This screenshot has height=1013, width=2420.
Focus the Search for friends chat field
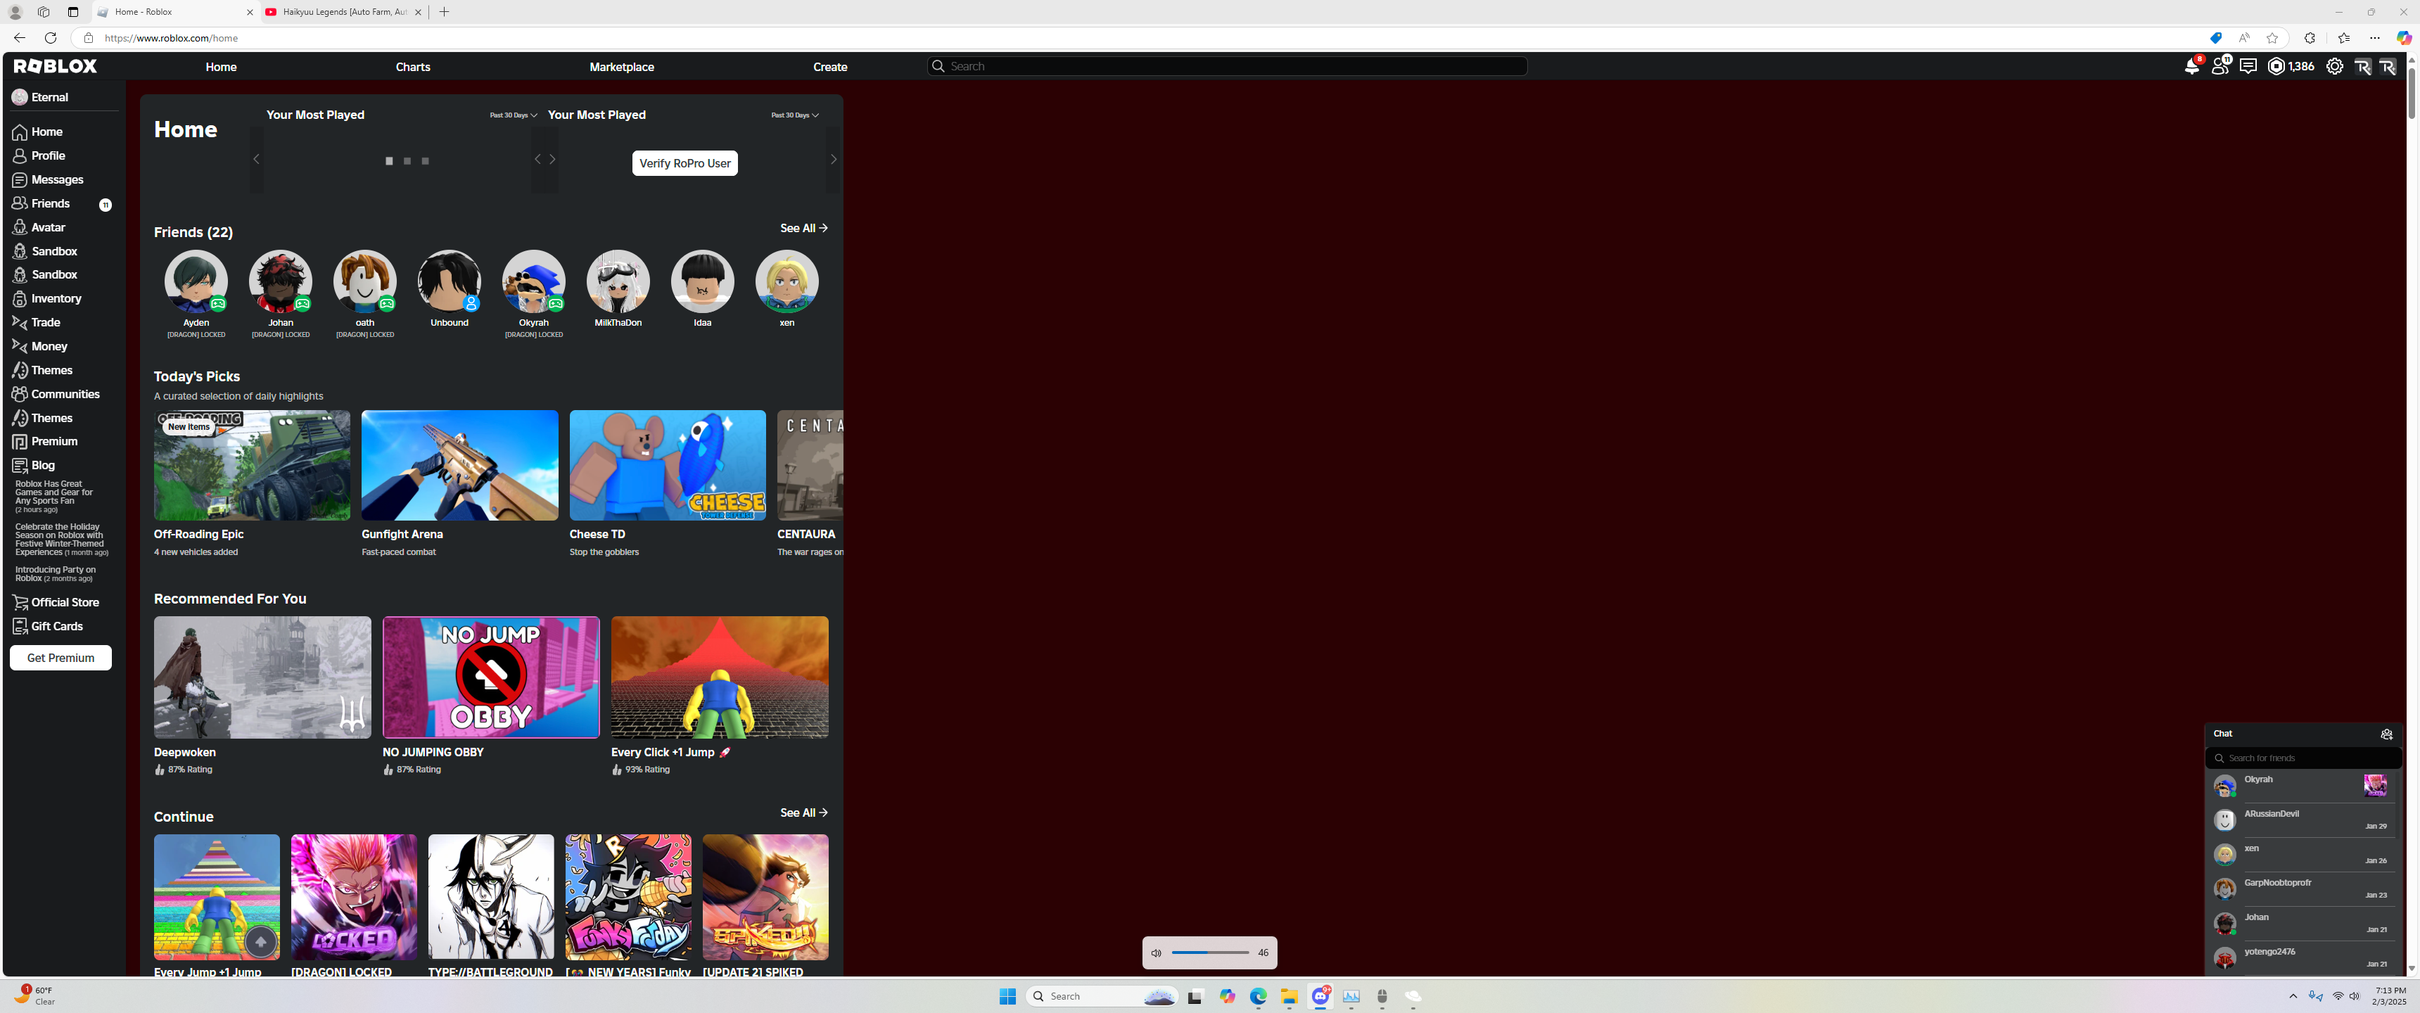coord(2303,758)
